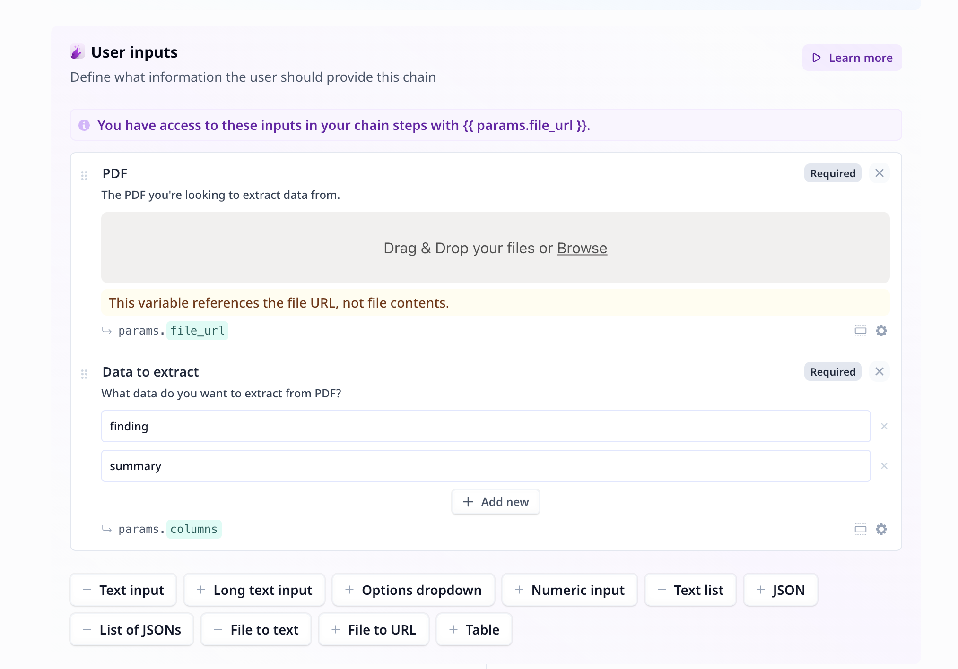This screenshot has height=669, width=958.
Task: Add an Options dropdown input
Action: (x=413, y=590)
